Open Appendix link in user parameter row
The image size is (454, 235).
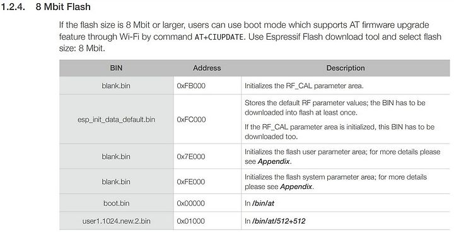coord(274,161)
